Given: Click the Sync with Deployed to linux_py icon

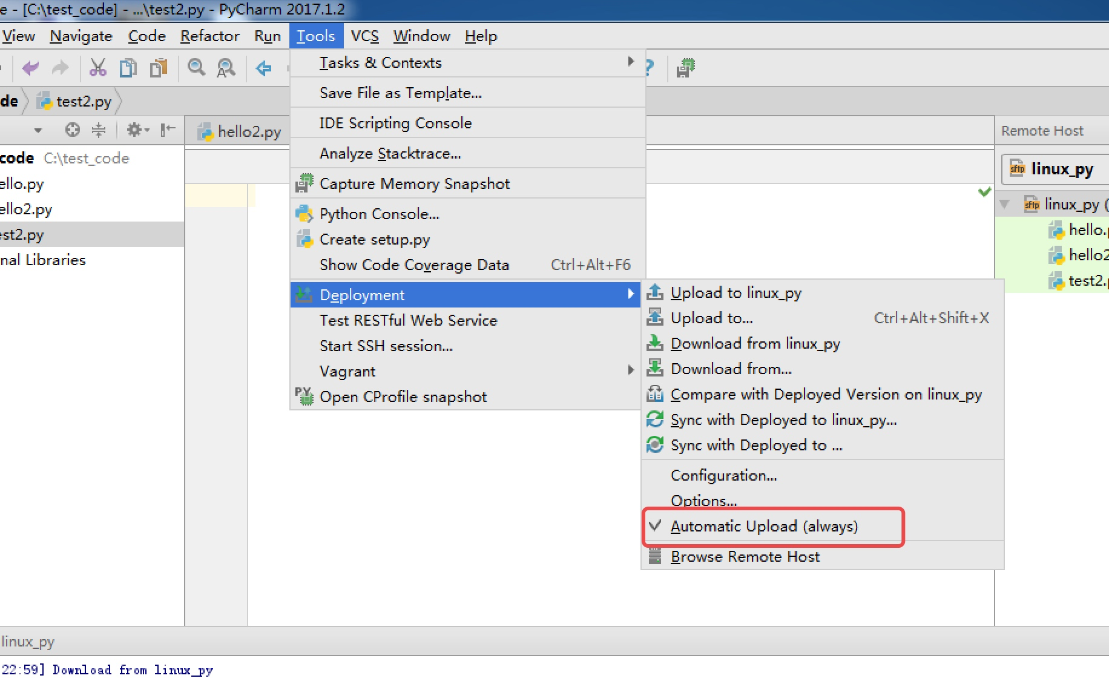Looking at the screenshot, I should pyautogui.click(x=655, y=419).
